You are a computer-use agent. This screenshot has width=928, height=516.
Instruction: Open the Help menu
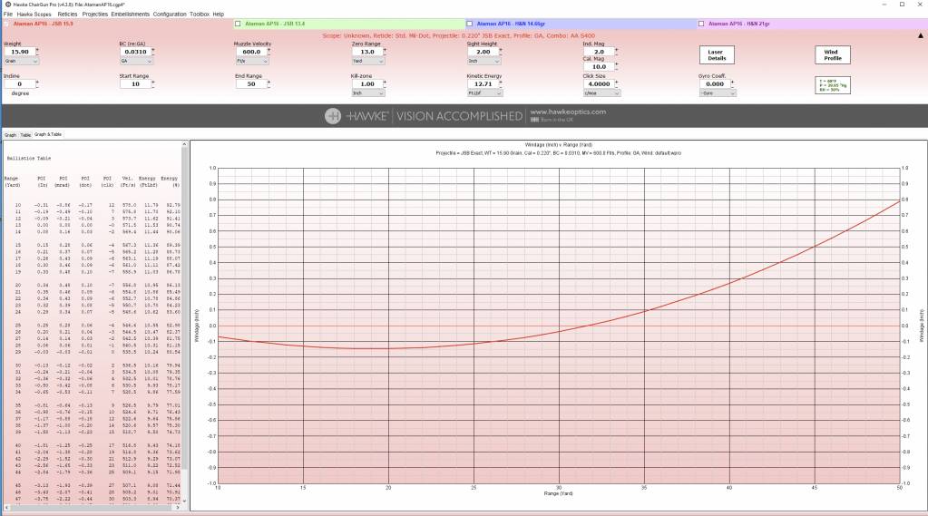tap(219, 14)
